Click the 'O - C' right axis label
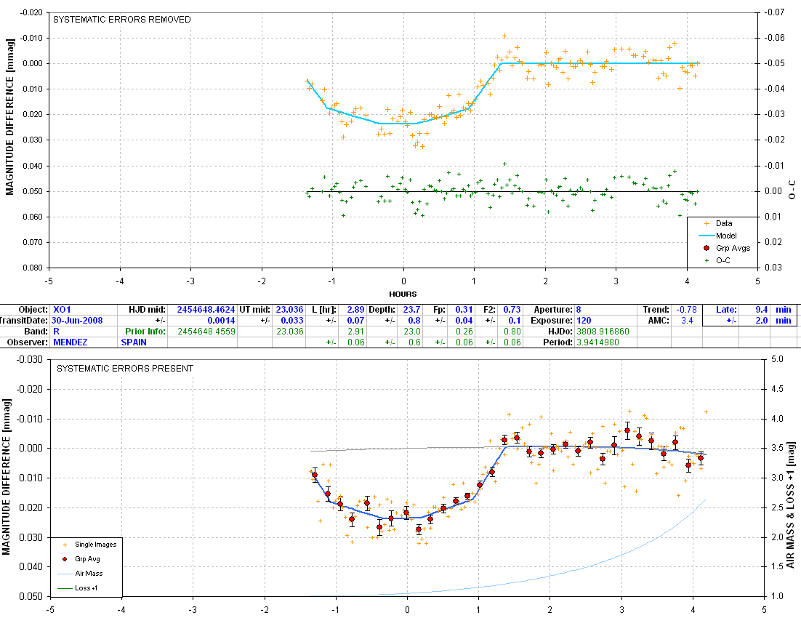The width and height of the screenshot is (801, 618). point(792,190)
